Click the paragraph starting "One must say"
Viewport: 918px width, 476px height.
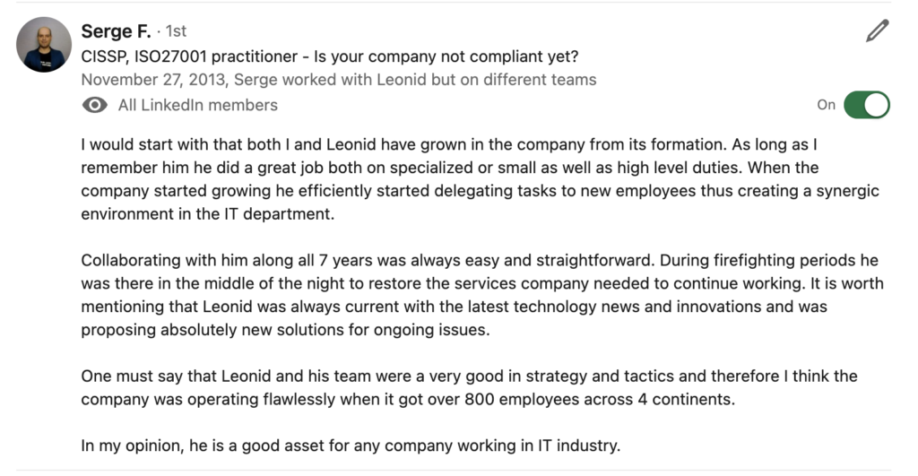point(469,387)
